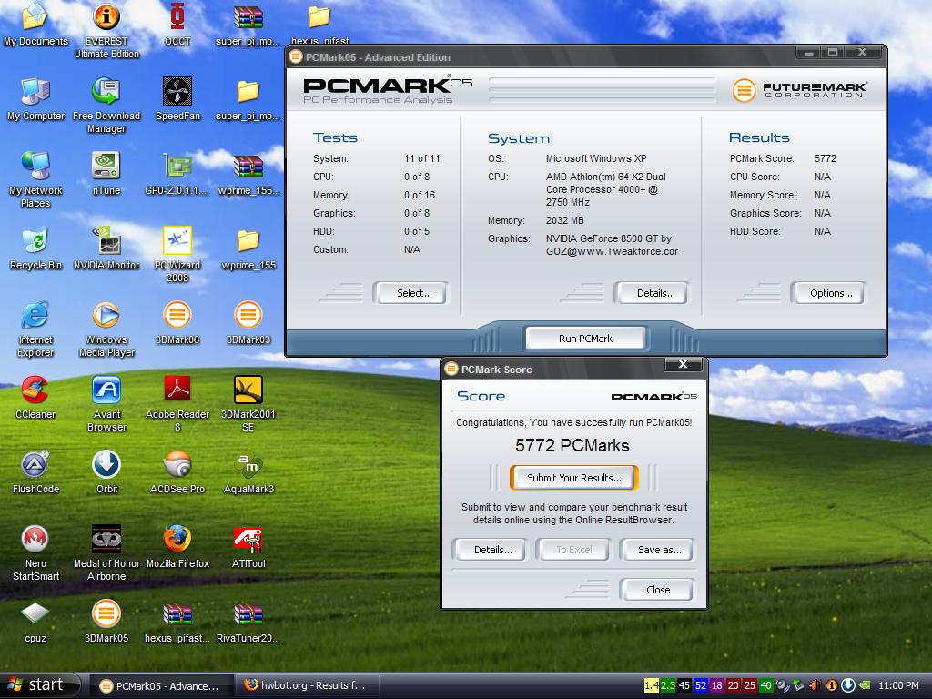Launch the OCCT desktop shortcut
Viewport: 932px width, 699px height.
click(x=177, y=24)
